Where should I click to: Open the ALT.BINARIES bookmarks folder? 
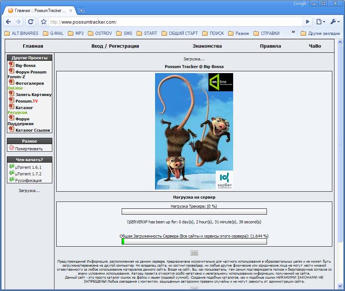pos(21,33)
